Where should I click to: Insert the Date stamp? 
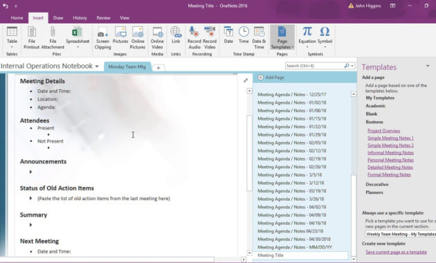point(228,35)
